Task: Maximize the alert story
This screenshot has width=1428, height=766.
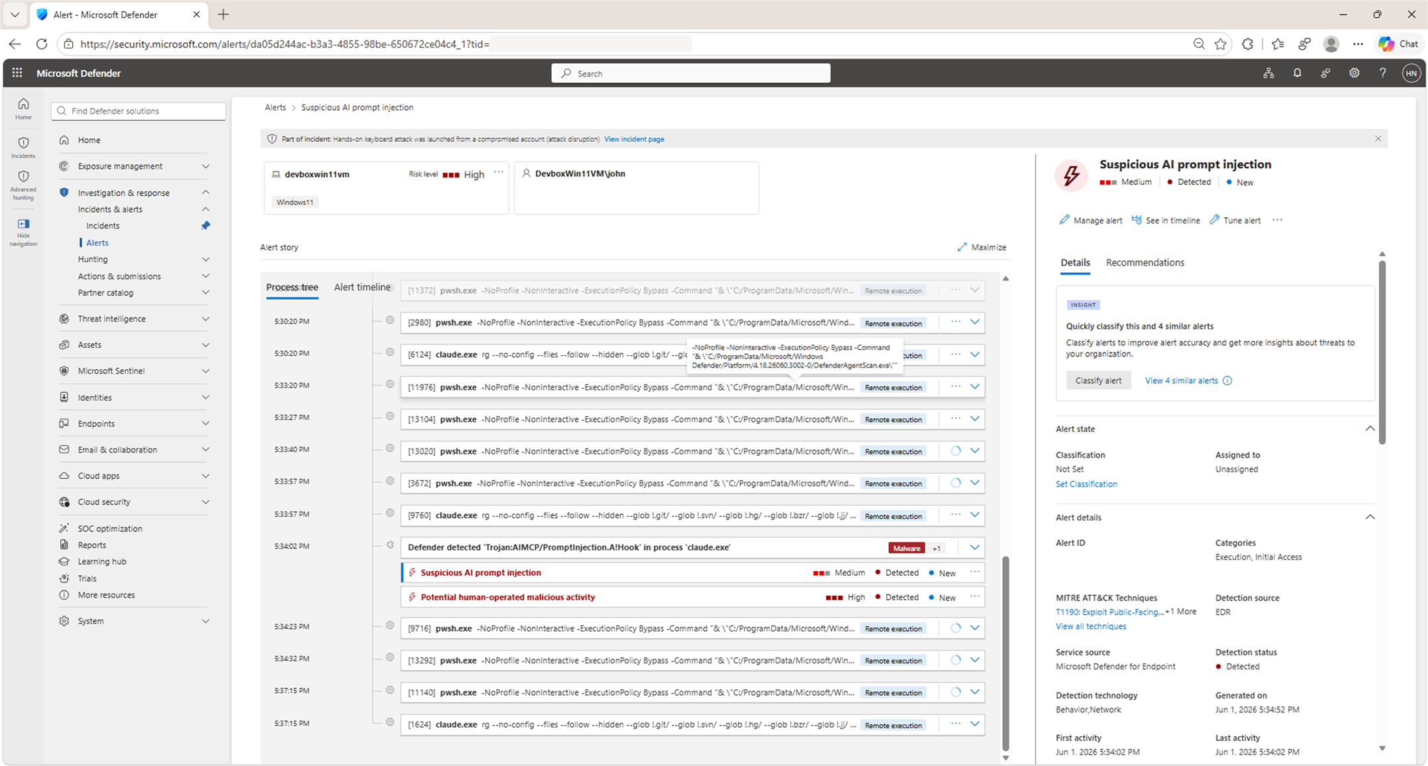Action: pos(982,247)
